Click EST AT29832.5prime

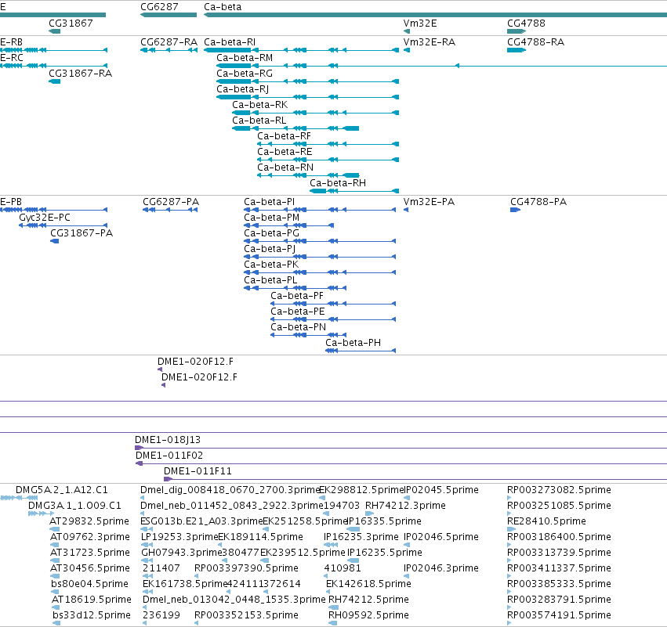89,521
